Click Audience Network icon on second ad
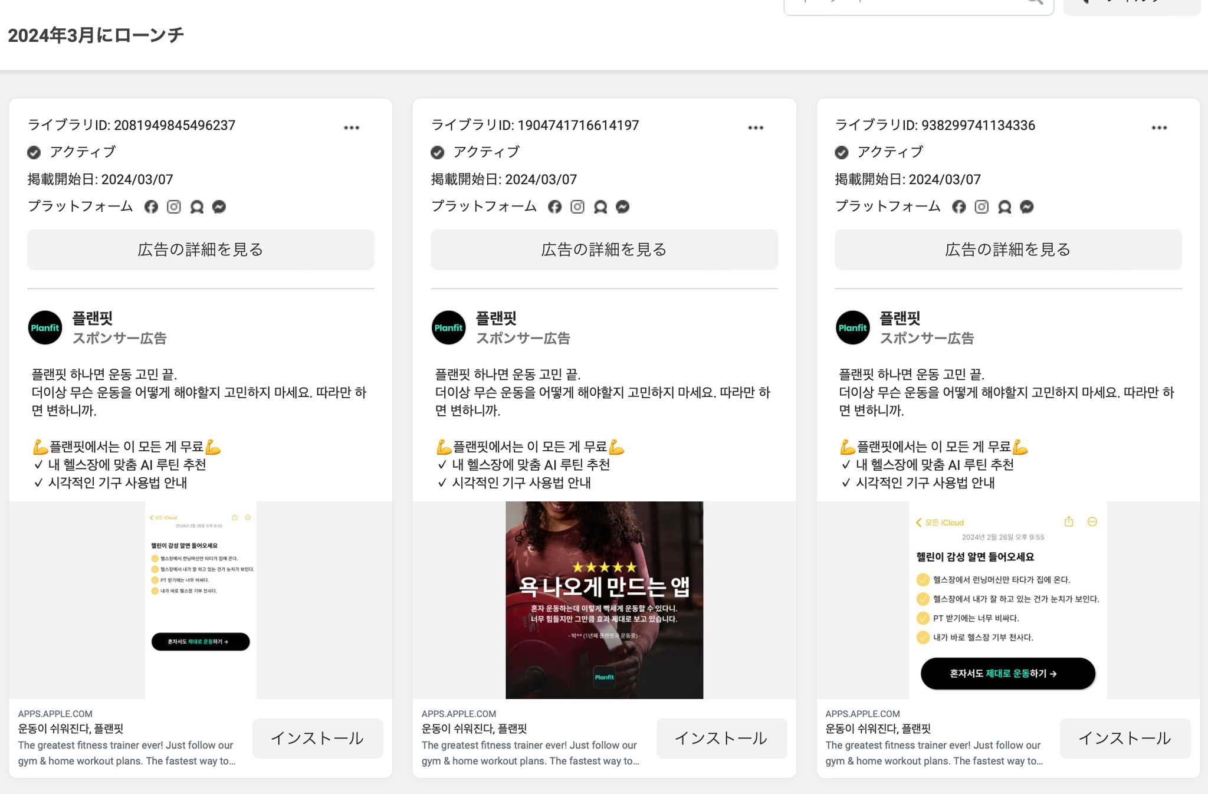This screenshot has height=794, width=1208. pos(600,207)
